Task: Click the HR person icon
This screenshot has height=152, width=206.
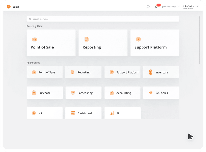Action: (34, 113)
